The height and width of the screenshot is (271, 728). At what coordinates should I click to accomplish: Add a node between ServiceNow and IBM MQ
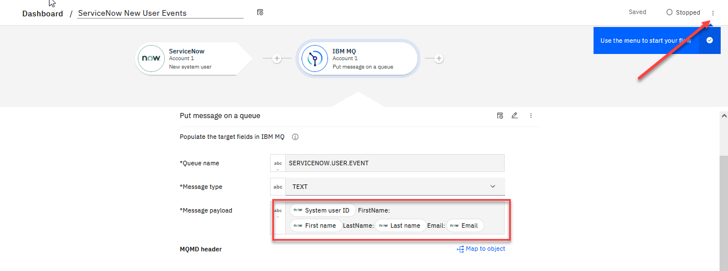[x=277, y=58]
